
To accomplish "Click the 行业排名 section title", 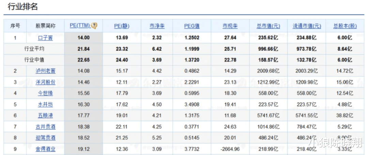I will (23, 6).
